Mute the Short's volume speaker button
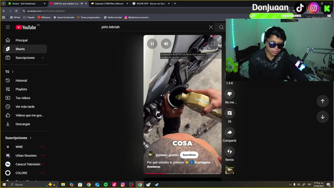 166,44
